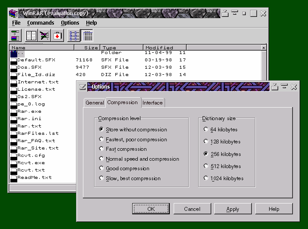This screenshot has width=308, height=229.
Task: Switch to the General tab
Action: click(x=95, y=103)
